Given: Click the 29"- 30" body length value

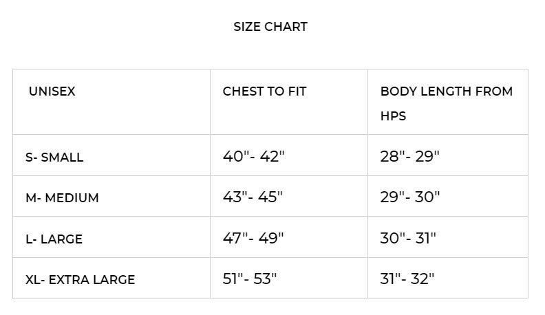Looking at the screenshot, I should click(410, 197).
